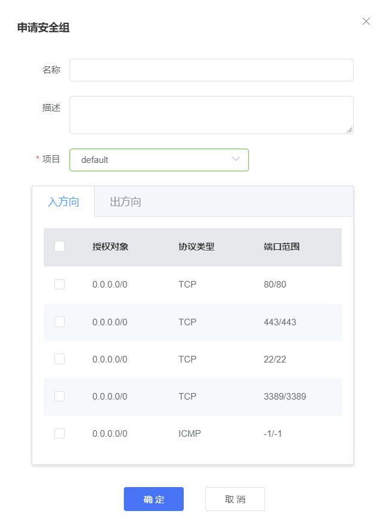Check the 80/80 TCP rule checkbox
The width and height of the screenshot is (386, 532).
(x=59, y=285)
